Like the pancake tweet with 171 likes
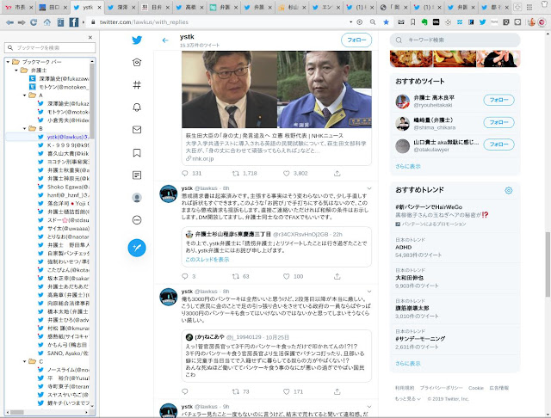This screenshot has height=418, width=551. pos(287,391)
